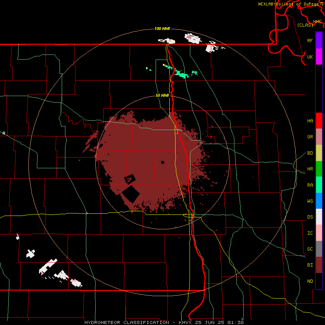Screen dimensions: 325x325
Task: Click the RA legend label
Action: (x=310, y=185)
